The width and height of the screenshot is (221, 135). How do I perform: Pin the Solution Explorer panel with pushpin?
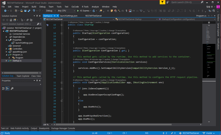(x=37, y=16)
